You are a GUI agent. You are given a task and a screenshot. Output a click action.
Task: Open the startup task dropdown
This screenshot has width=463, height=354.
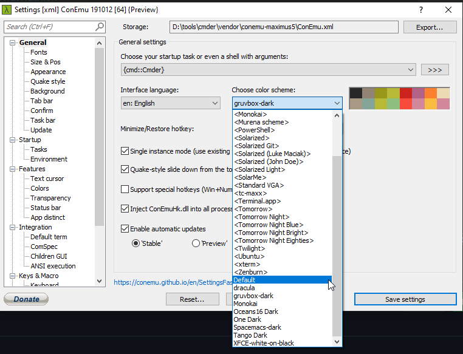pyautogui.click(x=410, y=70)
